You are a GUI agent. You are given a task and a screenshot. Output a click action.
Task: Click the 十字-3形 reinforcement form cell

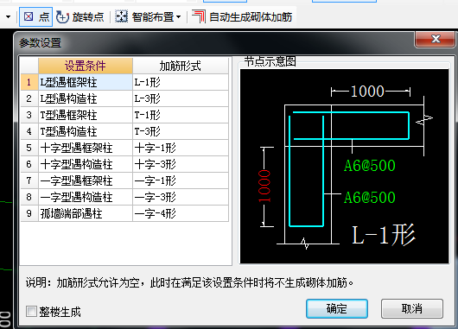pos(181,164)
